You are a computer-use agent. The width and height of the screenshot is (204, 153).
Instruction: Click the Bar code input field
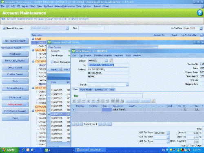(115, 95)
